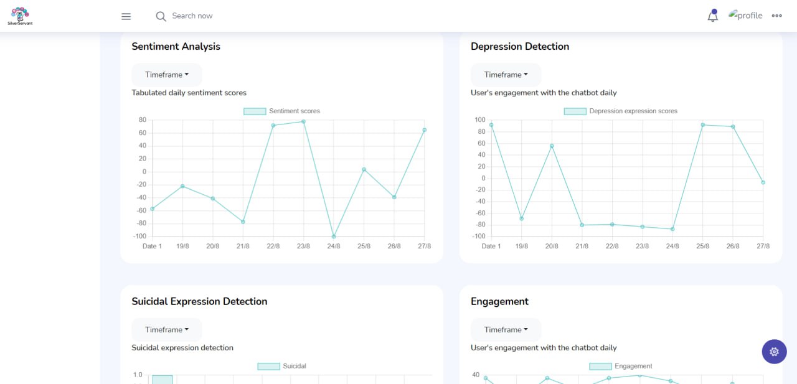Toggle the Engagement legend item

tap(620, 367)
